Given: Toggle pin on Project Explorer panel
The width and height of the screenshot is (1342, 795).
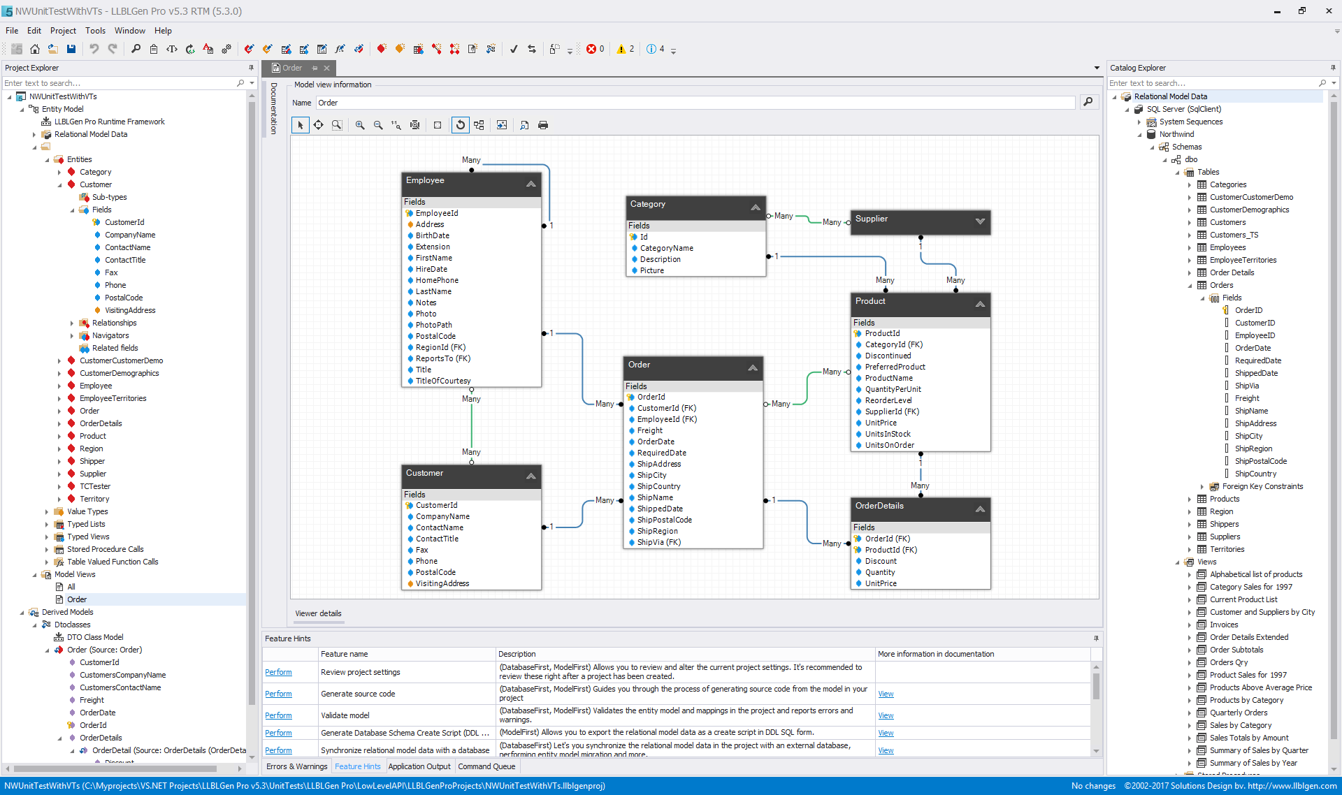Looking at the screenshot, I should click(251, 68).
